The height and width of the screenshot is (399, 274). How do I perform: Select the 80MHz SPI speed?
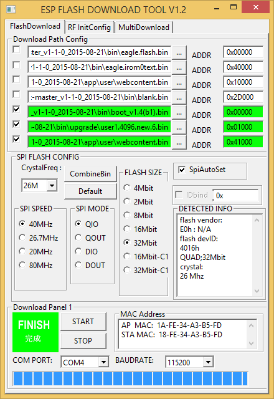[22, 265]
